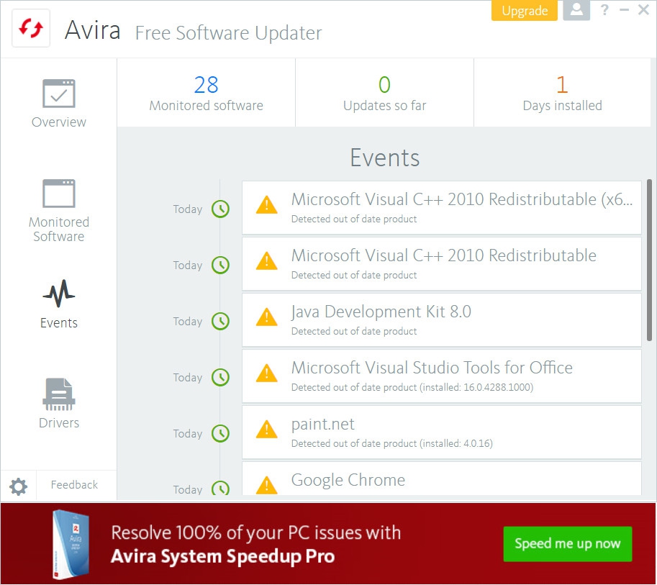Click the user account icon
657x585 pixels.
[x=576, y=10]
